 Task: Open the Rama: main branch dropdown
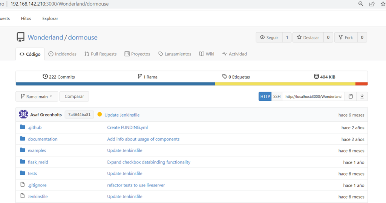coord(37,97)
